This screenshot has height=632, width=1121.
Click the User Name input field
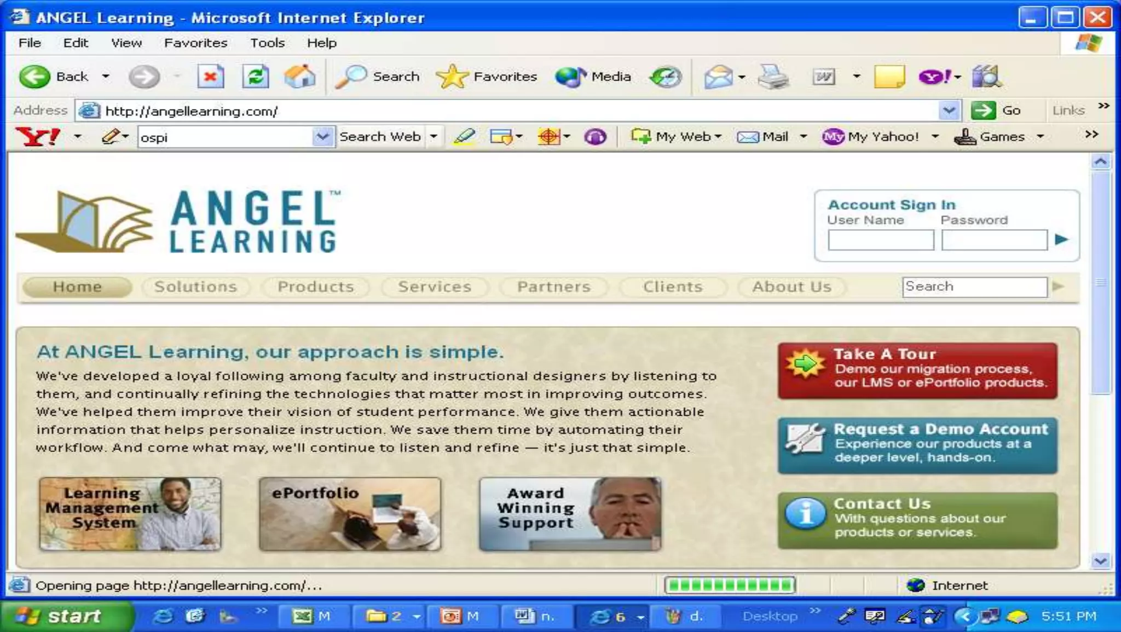[880, 240]
